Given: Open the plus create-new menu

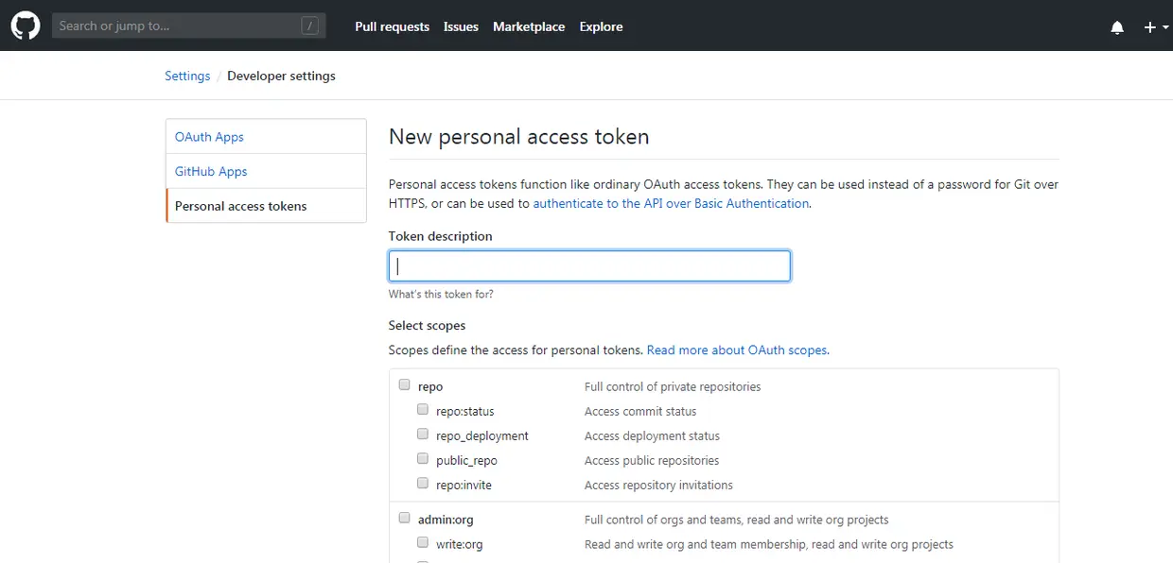Looking at the screenshot, I should pyautogui.click(x=1150, y=27).
